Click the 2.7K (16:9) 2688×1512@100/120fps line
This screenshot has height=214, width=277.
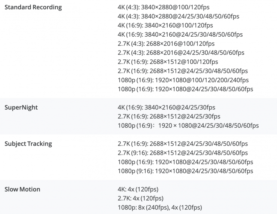point(168,62)
